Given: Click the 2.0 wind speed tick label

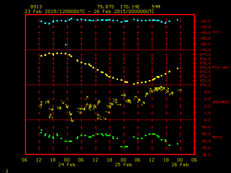Looking at the screenshot, I should tap(207, 106).
